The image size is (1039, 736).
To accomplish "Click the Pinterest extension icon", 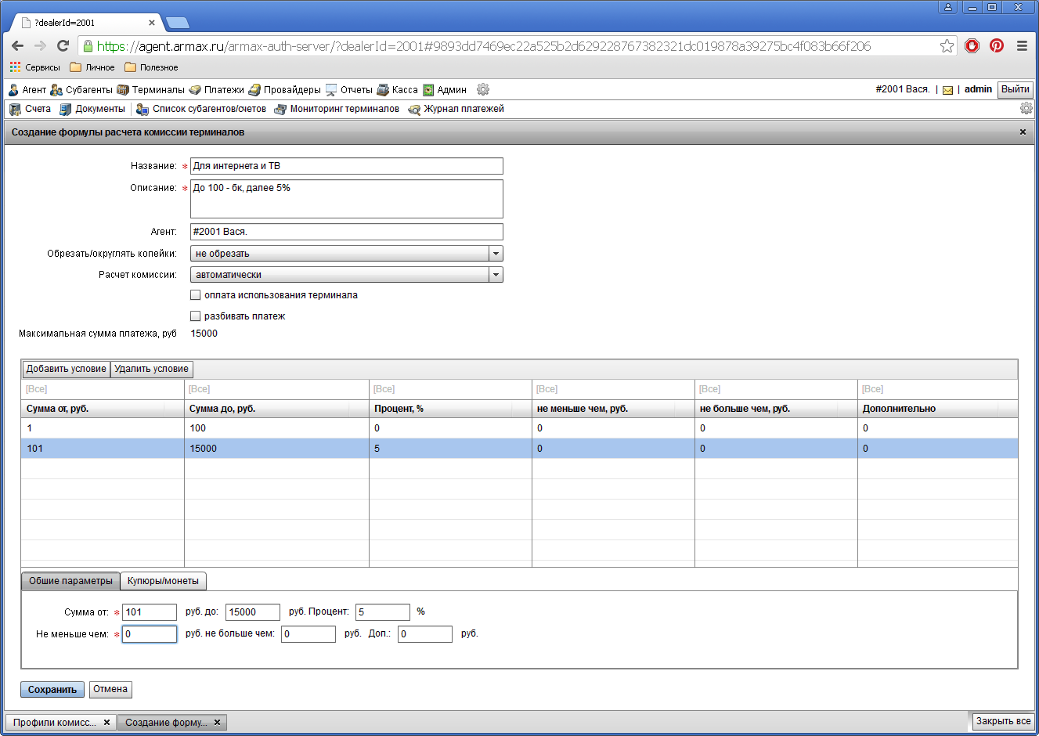I will tap(997, 45).
